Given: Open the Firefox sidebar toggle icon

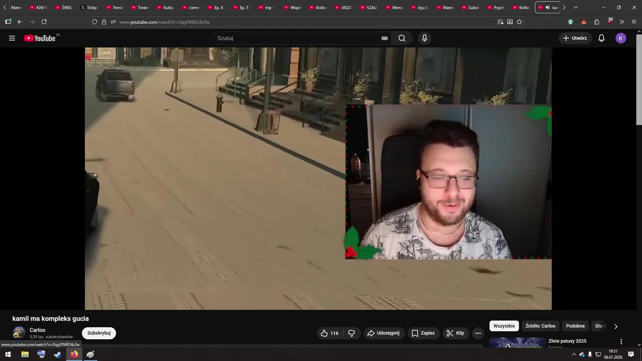Looking at the screenshot, I should pyautogui.click(x=8, y=22).
